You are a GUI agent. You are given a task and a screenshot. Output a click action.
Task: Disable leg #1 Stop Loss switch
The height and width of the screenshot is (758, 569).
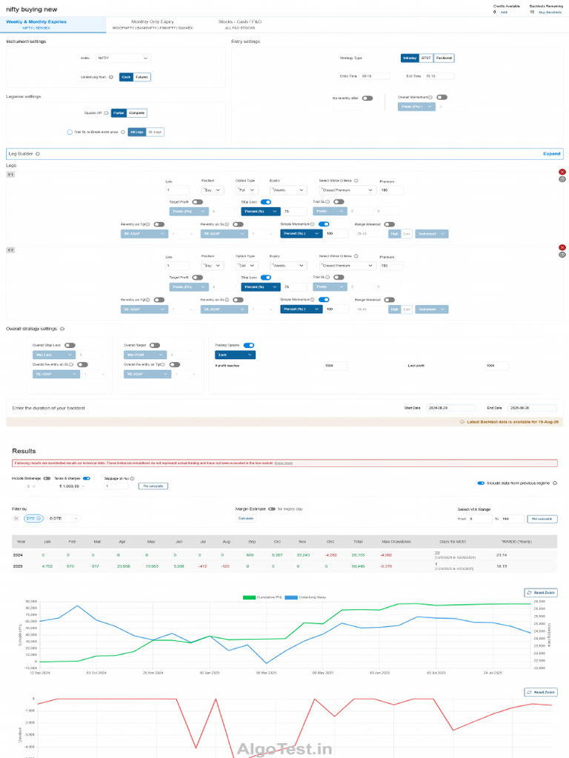point(266,202)
